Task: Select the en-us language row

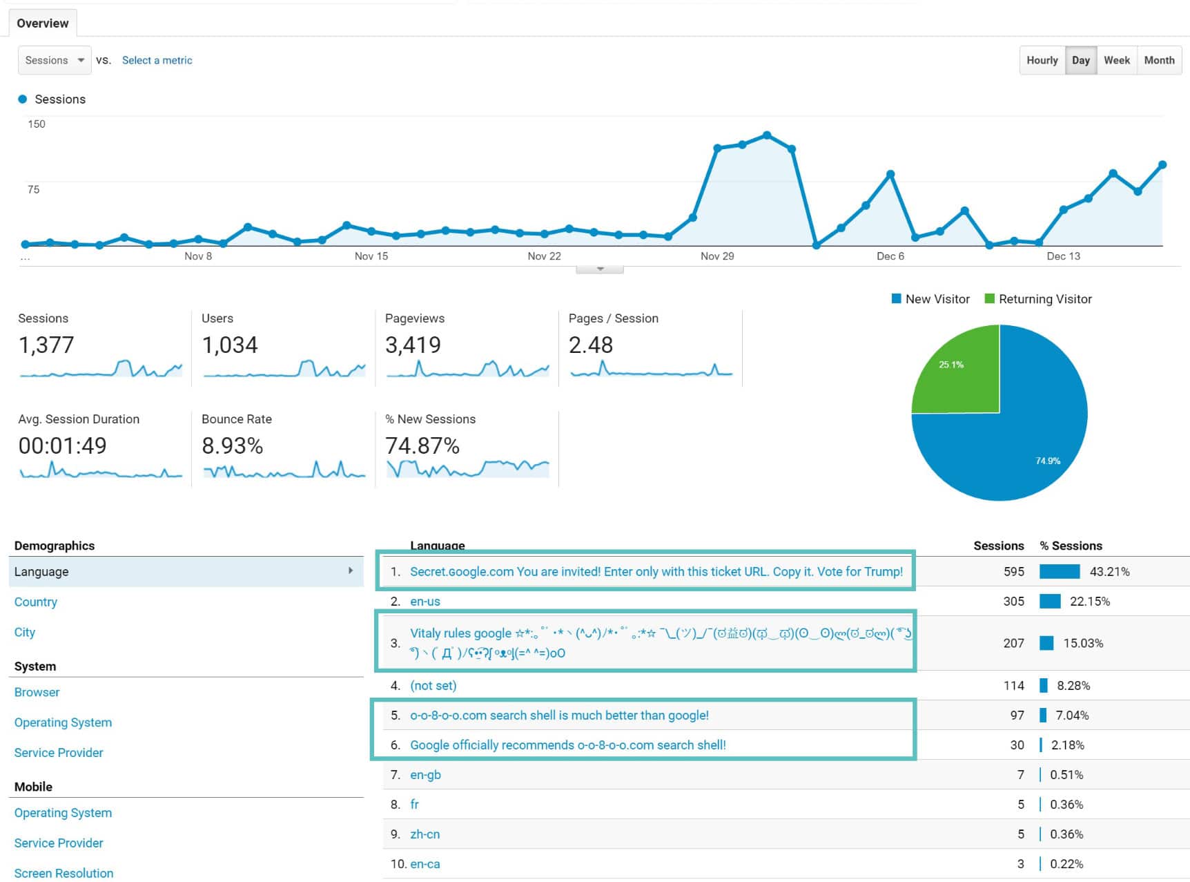Action: 425,601
